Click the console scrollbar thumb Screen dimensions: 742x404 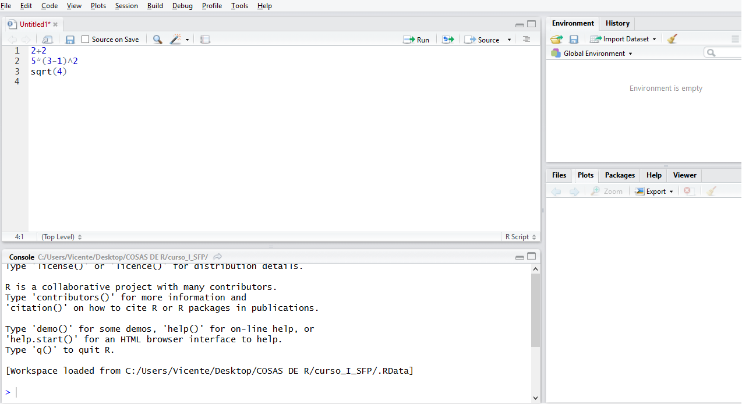click(536, 310)
